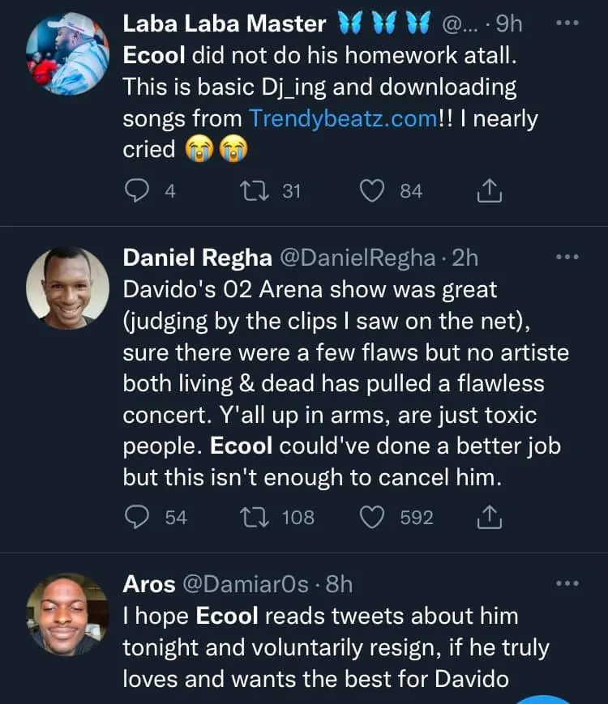View Laba Laba Master's profile picture
The height and width of the screenshot is (704, 608).
point(67,54)
